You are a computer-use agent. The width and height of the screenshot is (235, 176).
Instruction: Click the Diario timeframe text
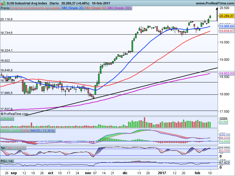tap(54, 3)
